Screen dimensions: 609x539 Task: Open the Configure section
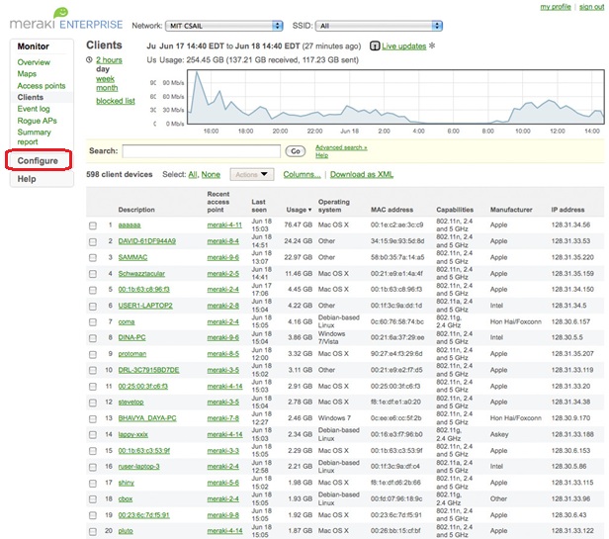tap(38, 161)
